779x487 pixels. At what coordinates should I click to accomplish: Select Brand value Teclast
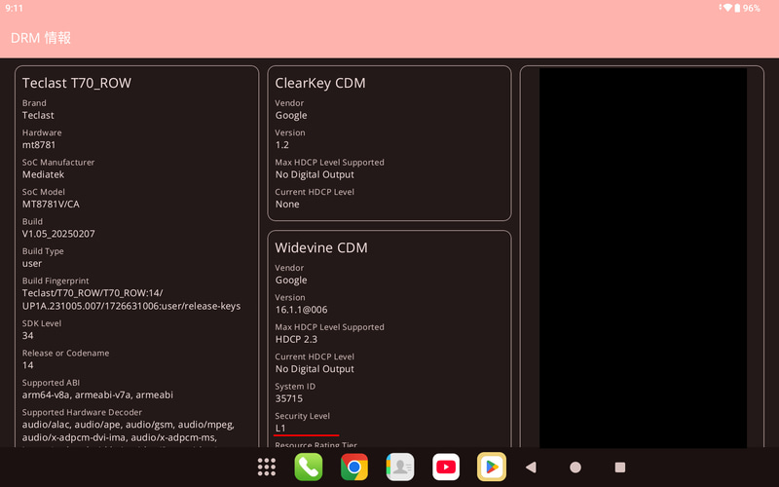click(38, 115)
